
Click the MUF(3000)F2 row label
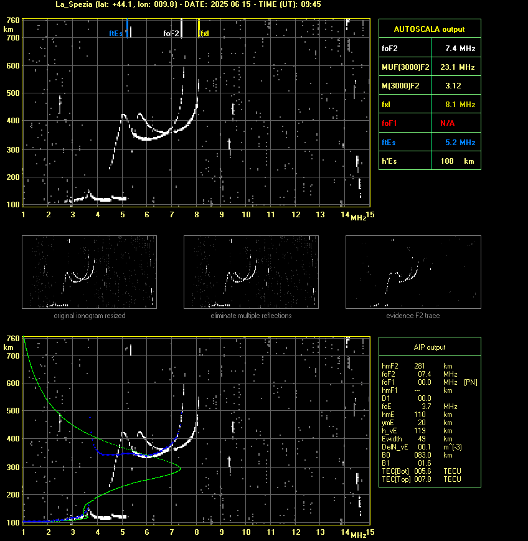(x=405, y=67)
